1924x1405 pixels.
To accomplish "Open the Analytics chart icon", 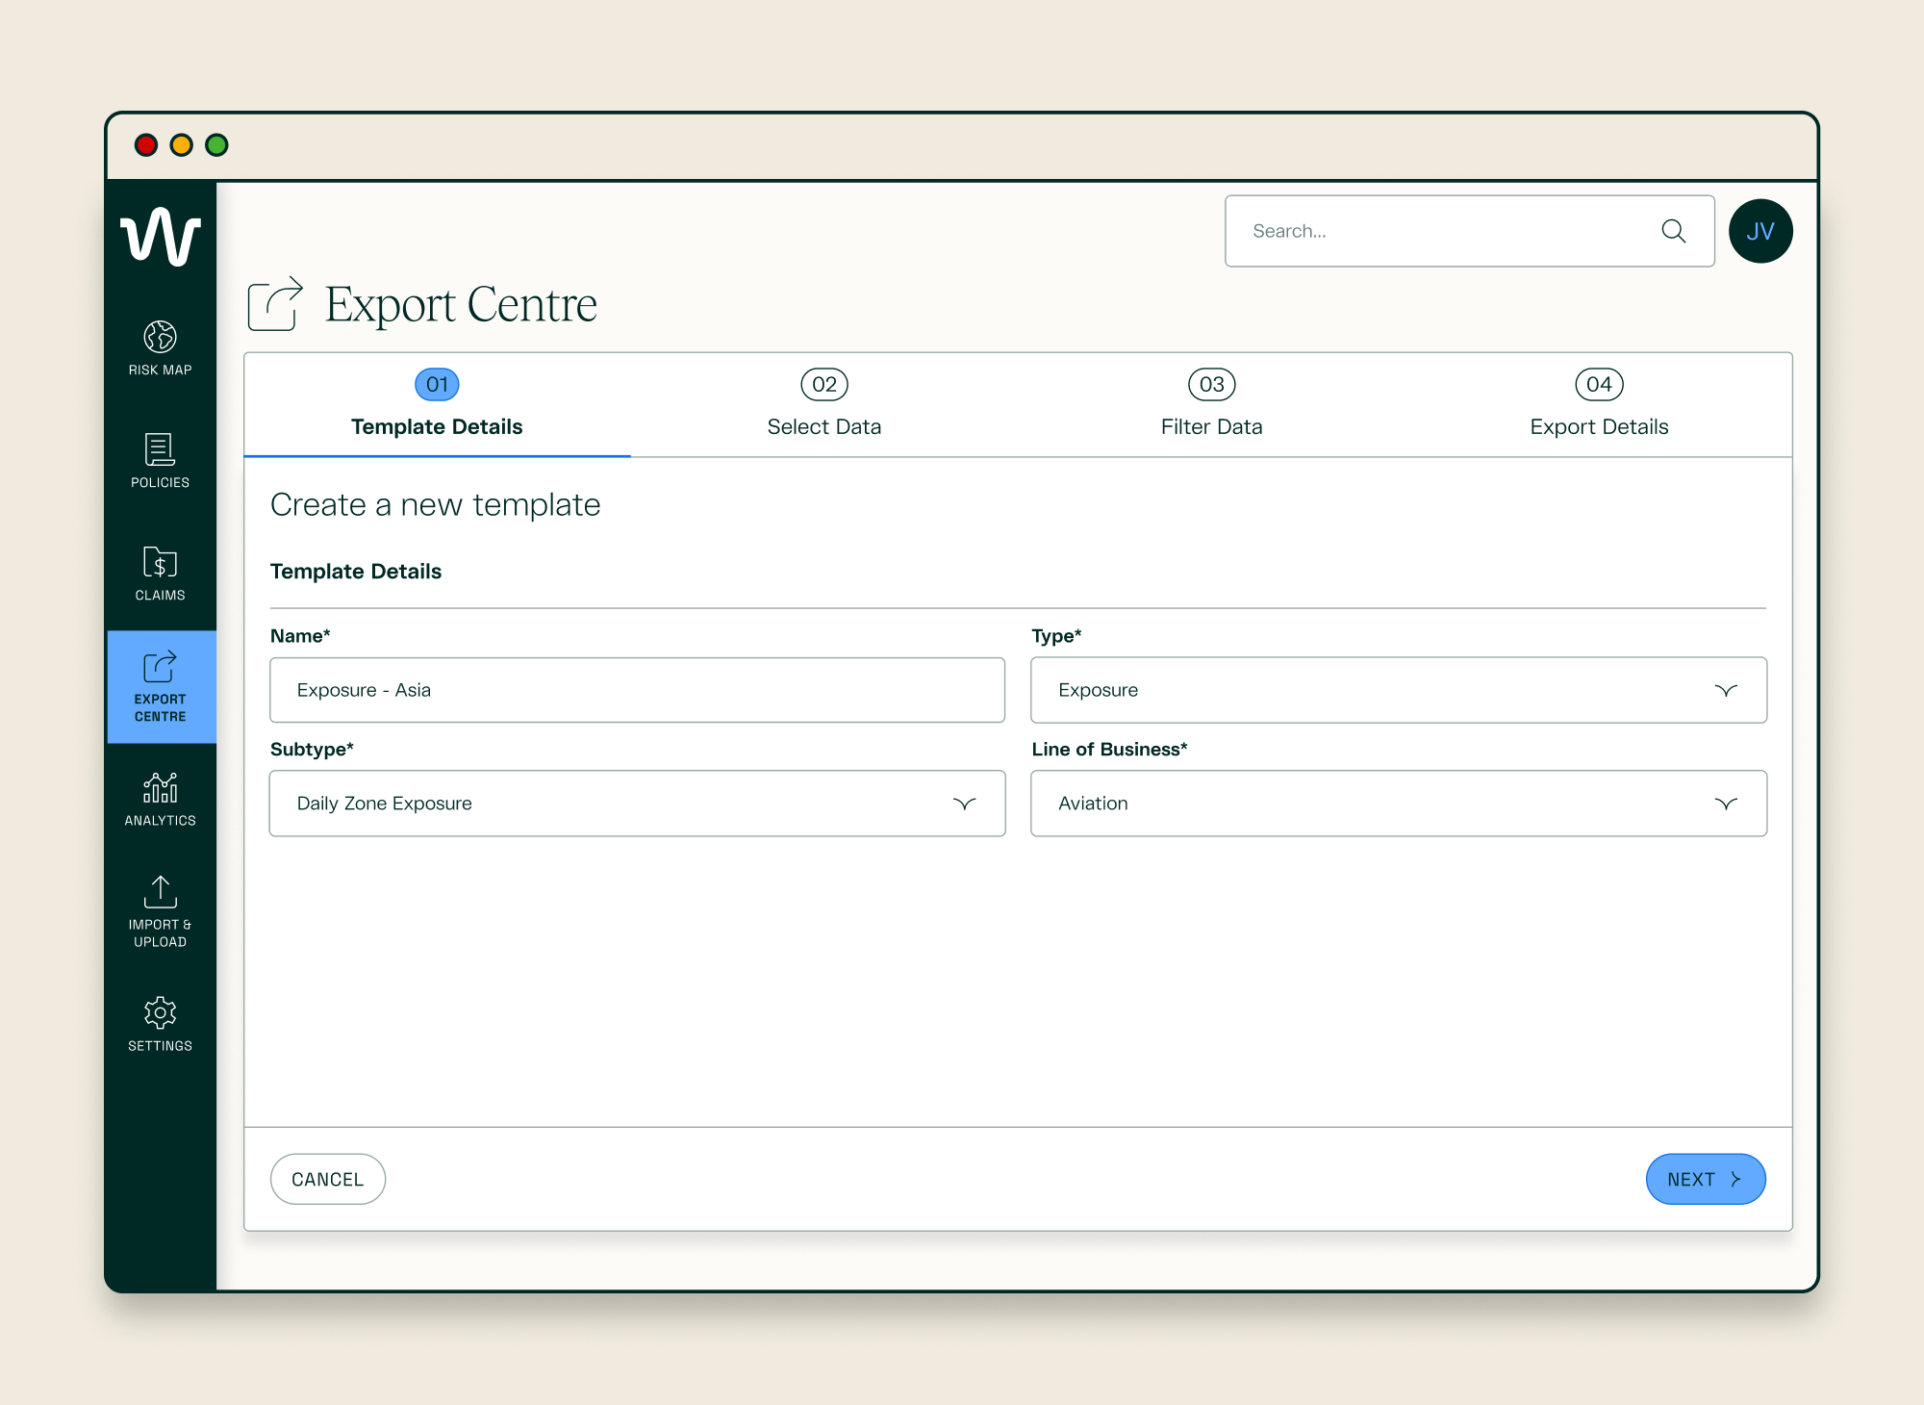I will click(160, 787).
